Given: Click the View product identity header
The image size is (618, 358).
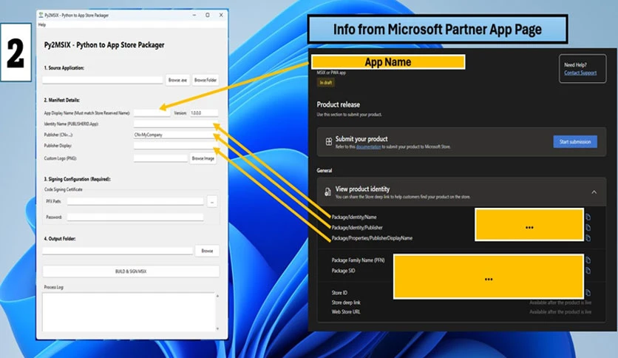Looking at the screenshot, I should (461, 192).
